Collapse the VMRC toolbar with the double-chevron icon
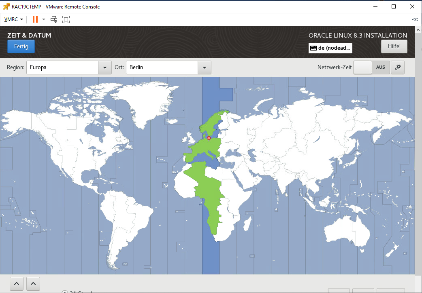Screen dimensions: 422x293 click(415, 19)
